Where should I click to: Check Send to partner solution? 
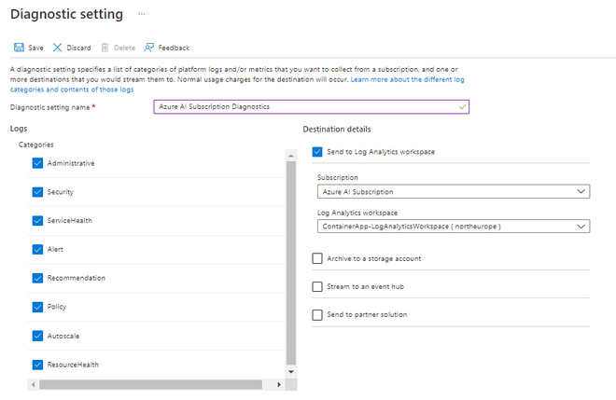[318, 315]
